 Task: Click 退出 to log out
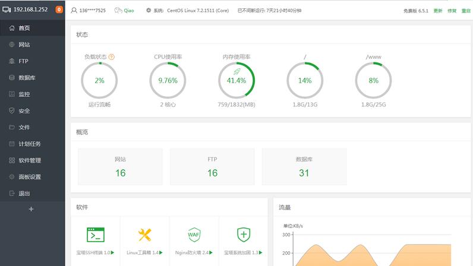[24, 194]
